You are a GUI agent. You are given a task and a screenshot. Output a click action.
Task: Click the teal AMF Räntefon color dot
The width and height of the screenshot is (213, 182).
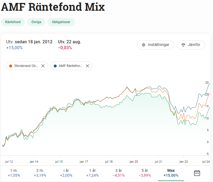point(55,66)
